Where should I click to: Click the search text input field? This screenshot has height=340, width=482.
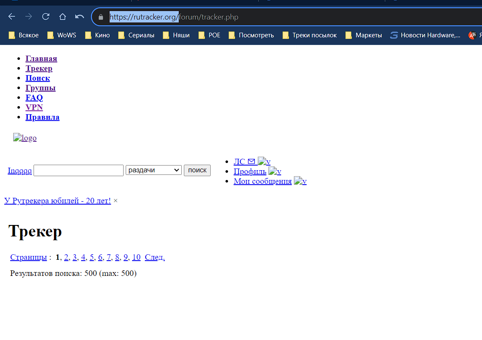coord(79,170)
